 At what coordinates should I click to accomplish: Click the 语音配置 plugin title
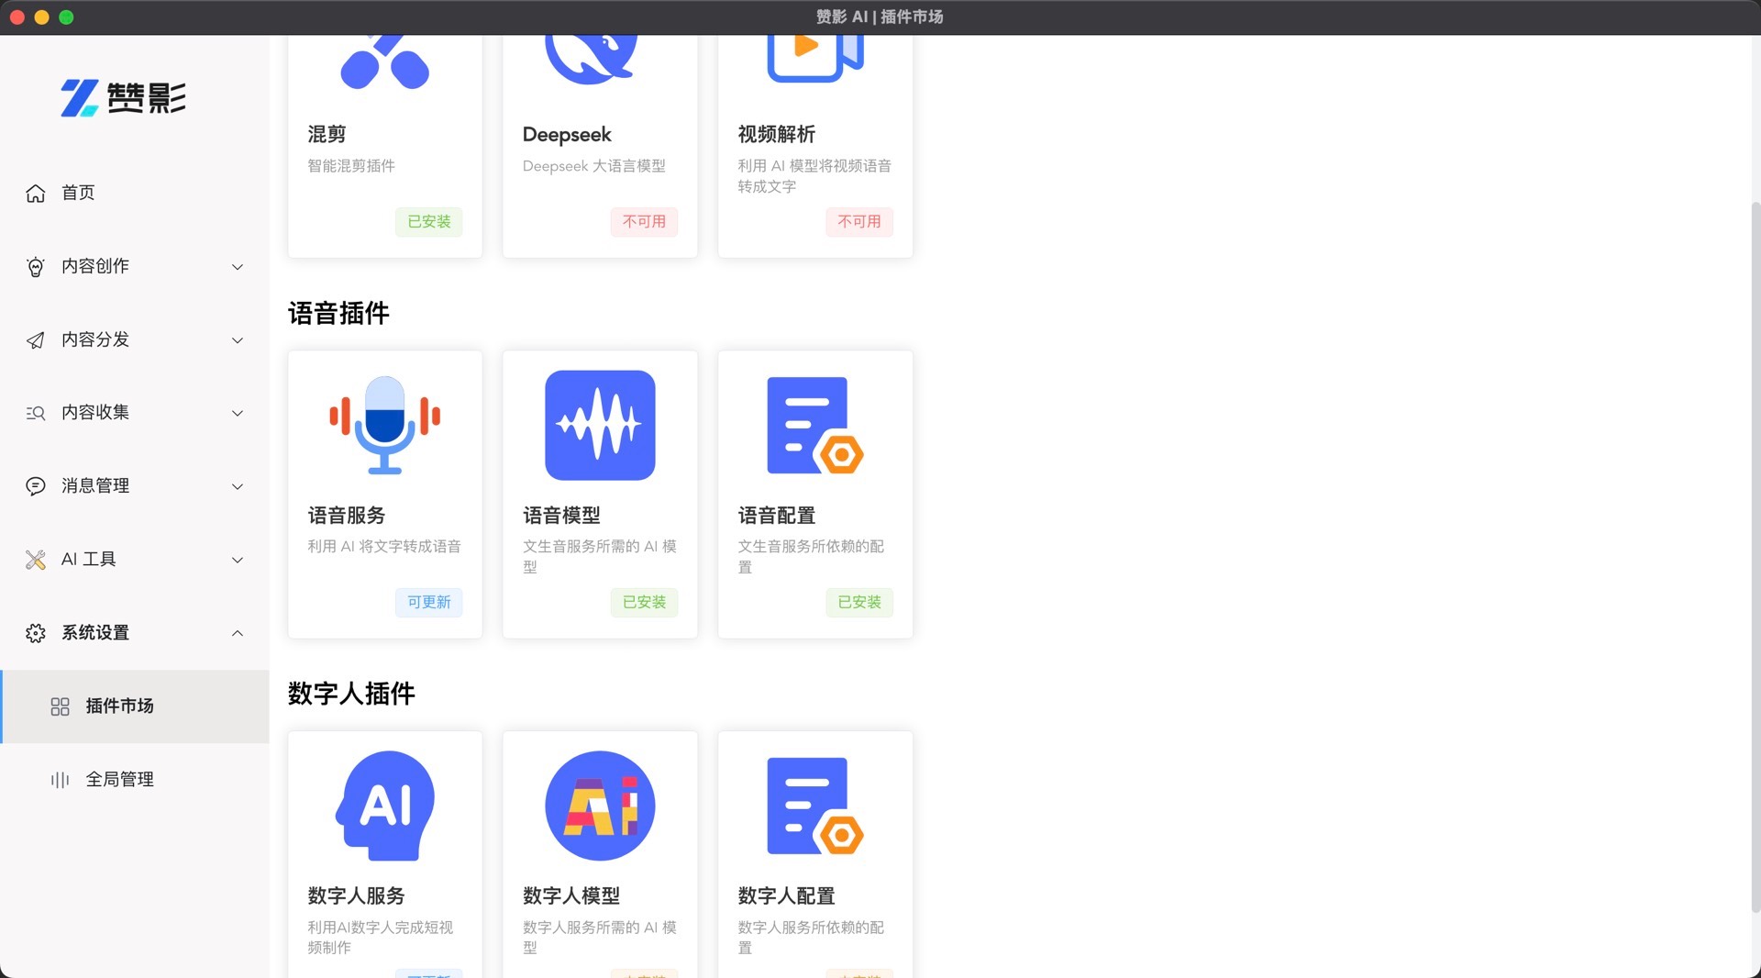click(777, 516)
